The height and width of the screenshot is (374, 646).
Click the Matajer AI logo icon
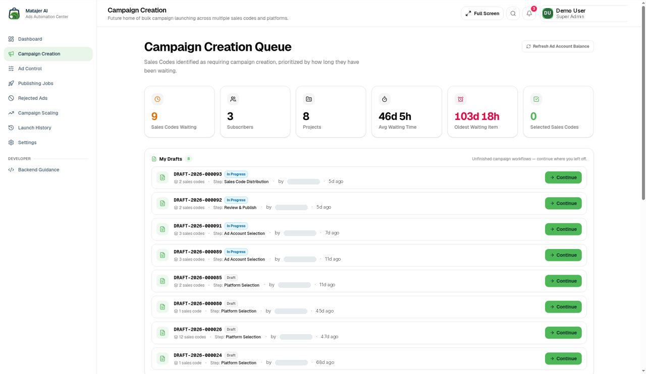(x=14, y=13)
